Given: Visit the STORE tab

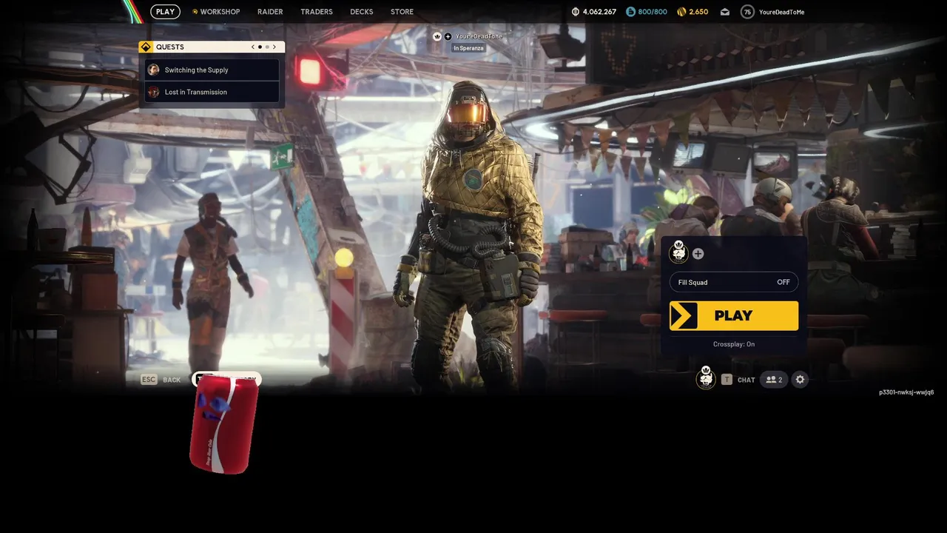Looking at the screenshot, I should point(402,12).
